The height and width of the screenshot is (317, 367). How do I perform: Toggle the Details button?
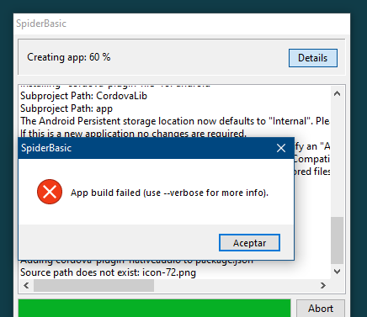coord(313,58)
